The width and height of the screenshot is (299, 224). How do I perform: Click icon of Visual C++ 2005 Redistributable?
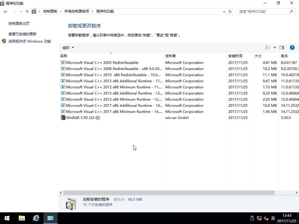63,62
